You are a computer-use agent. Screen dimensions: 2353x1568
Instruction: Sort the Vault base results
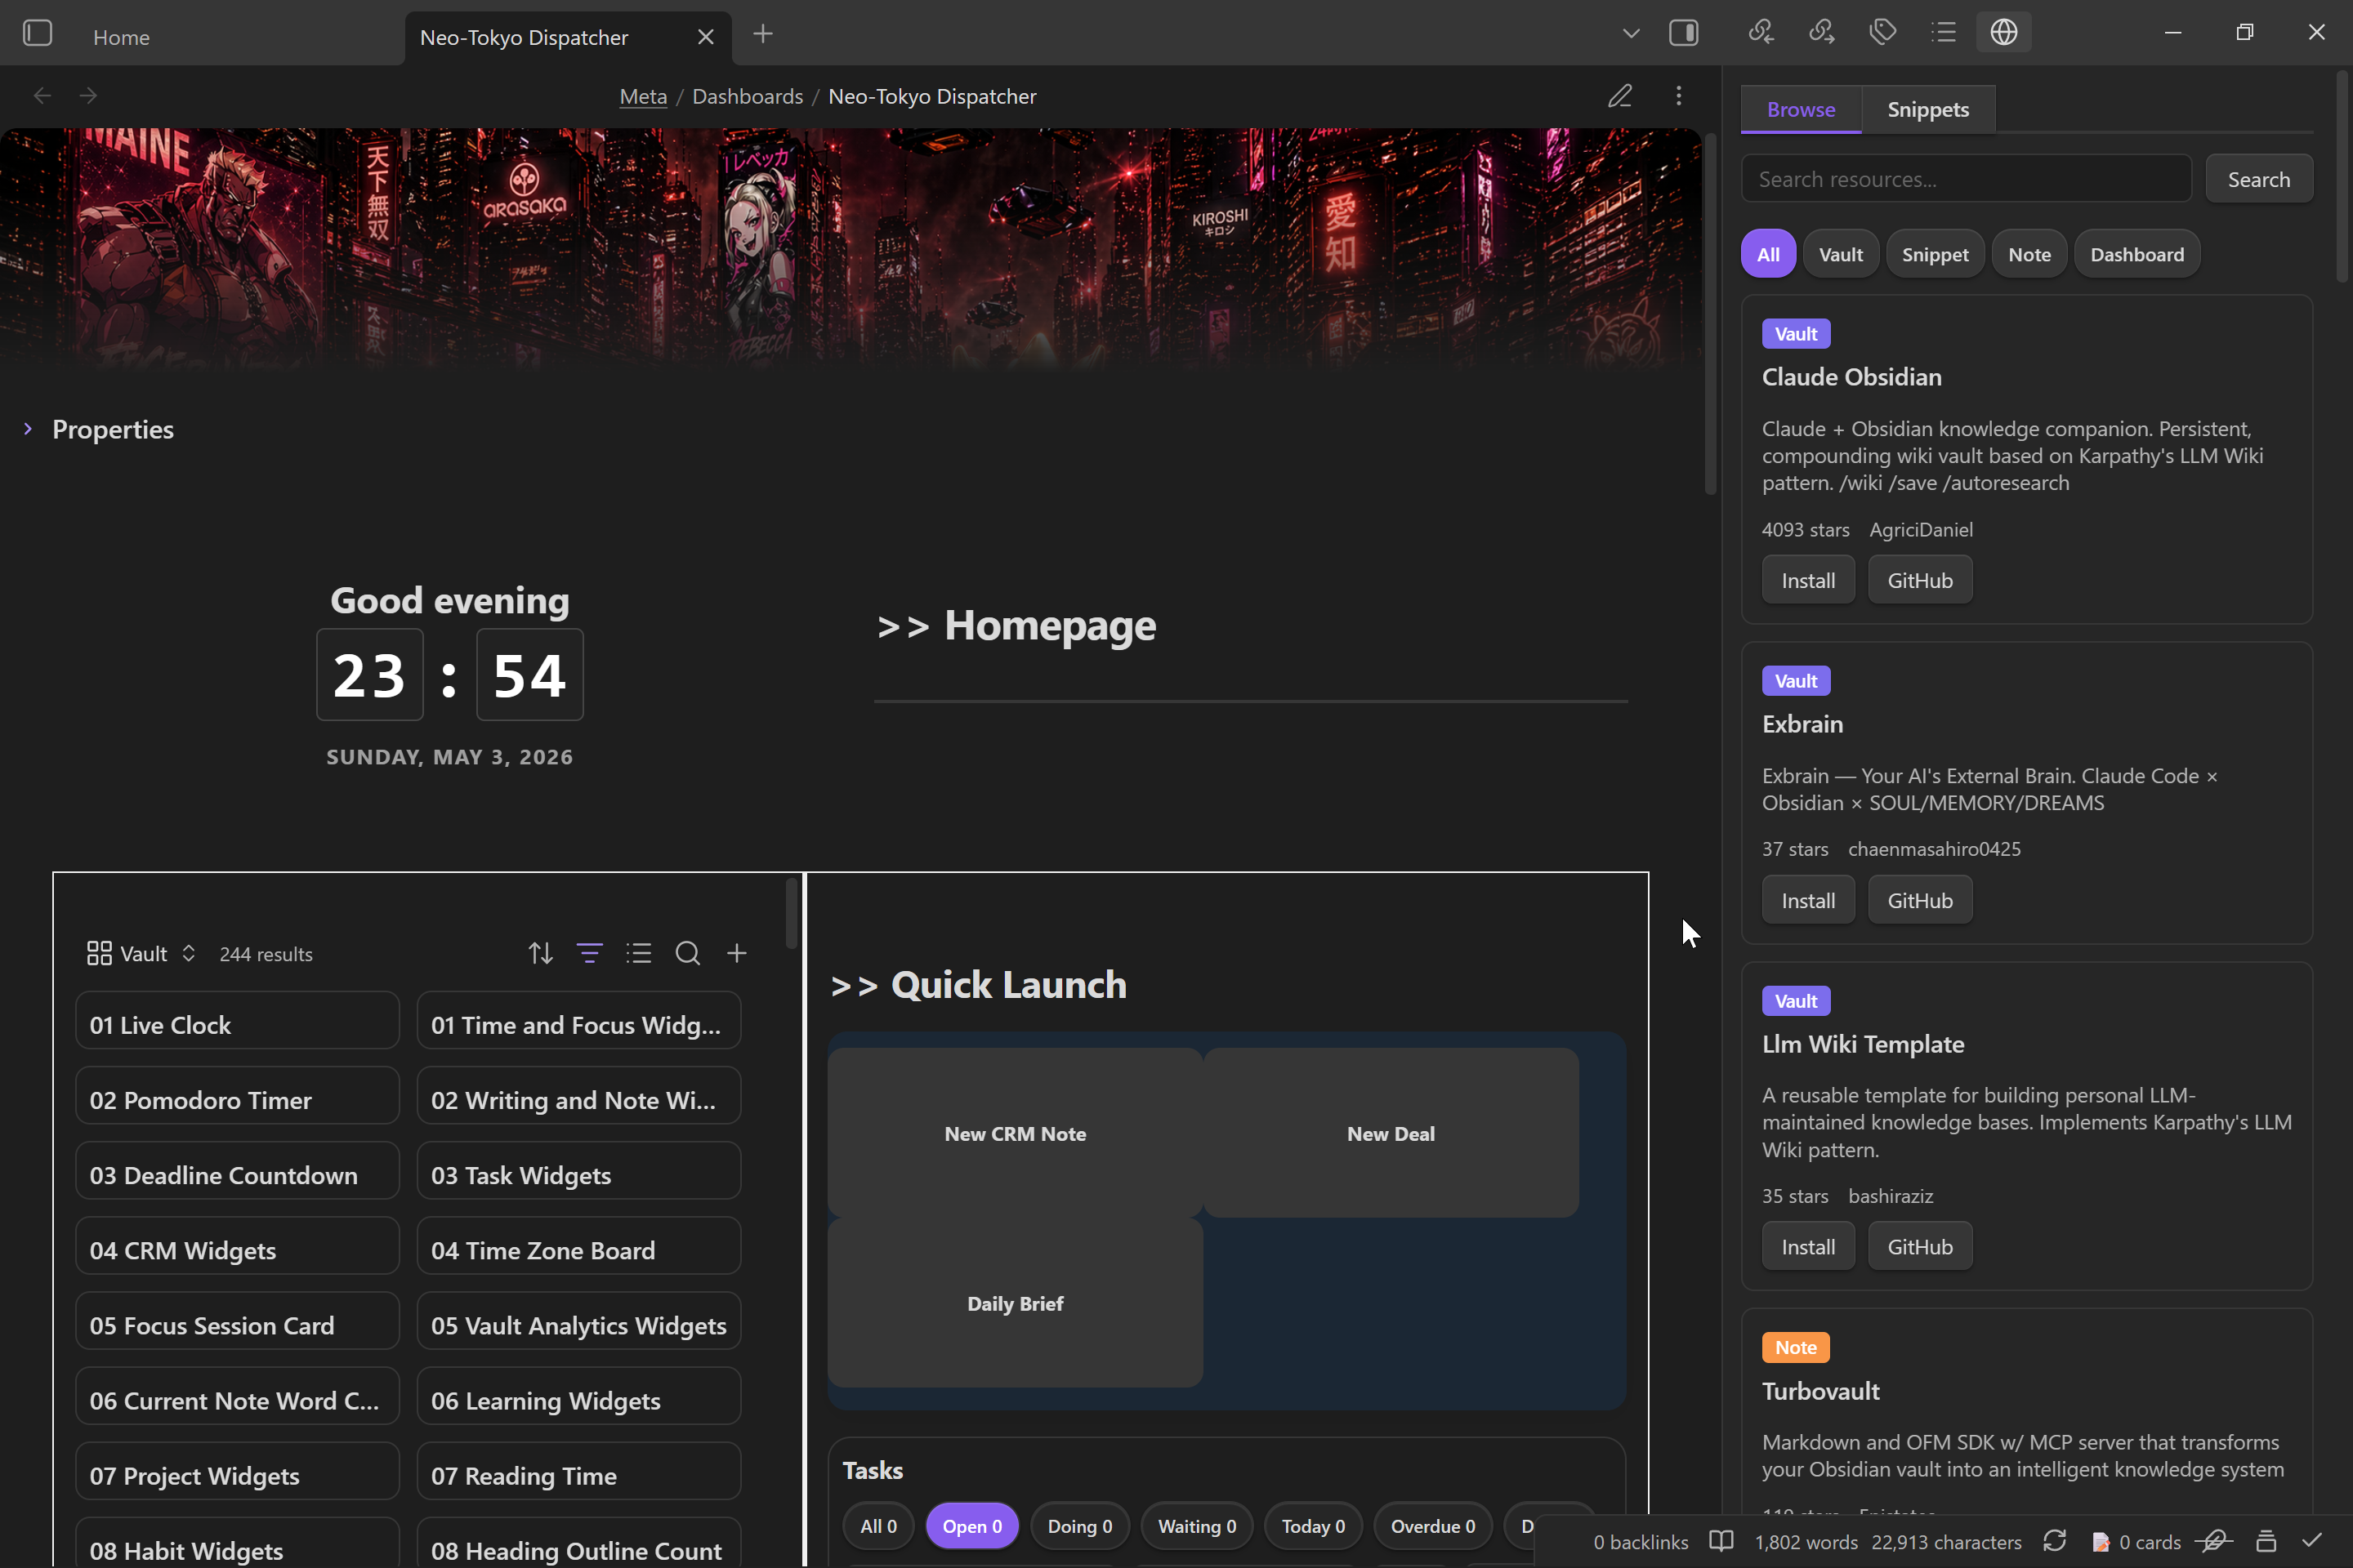tap(540, 953)
